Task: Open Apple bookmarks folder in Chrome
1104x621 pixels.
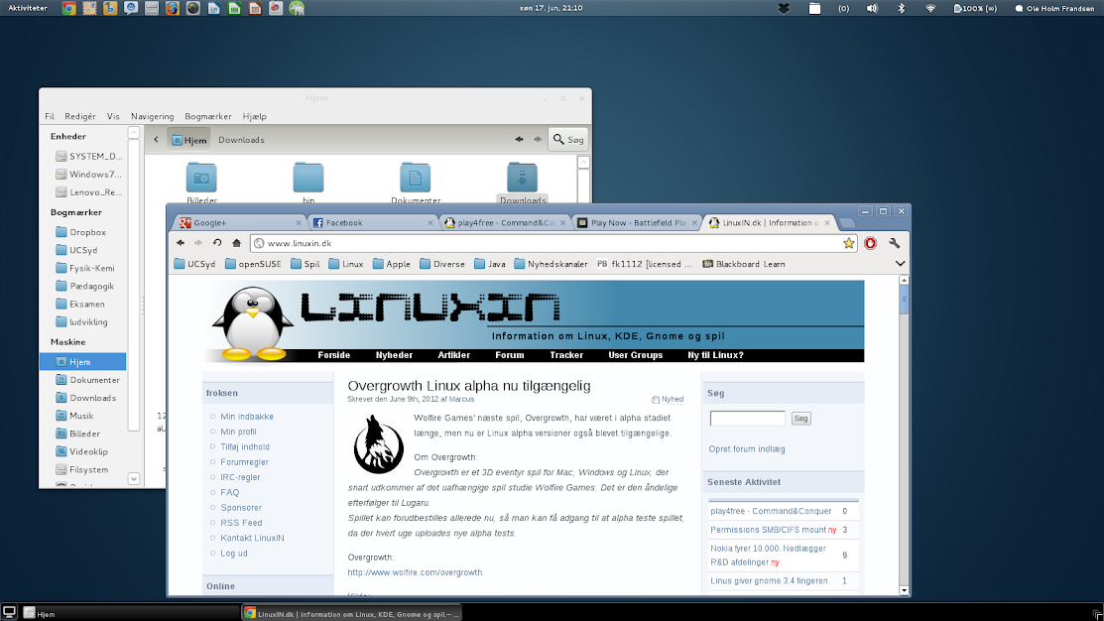Action: pyautogui.click(x=392, y=264)
